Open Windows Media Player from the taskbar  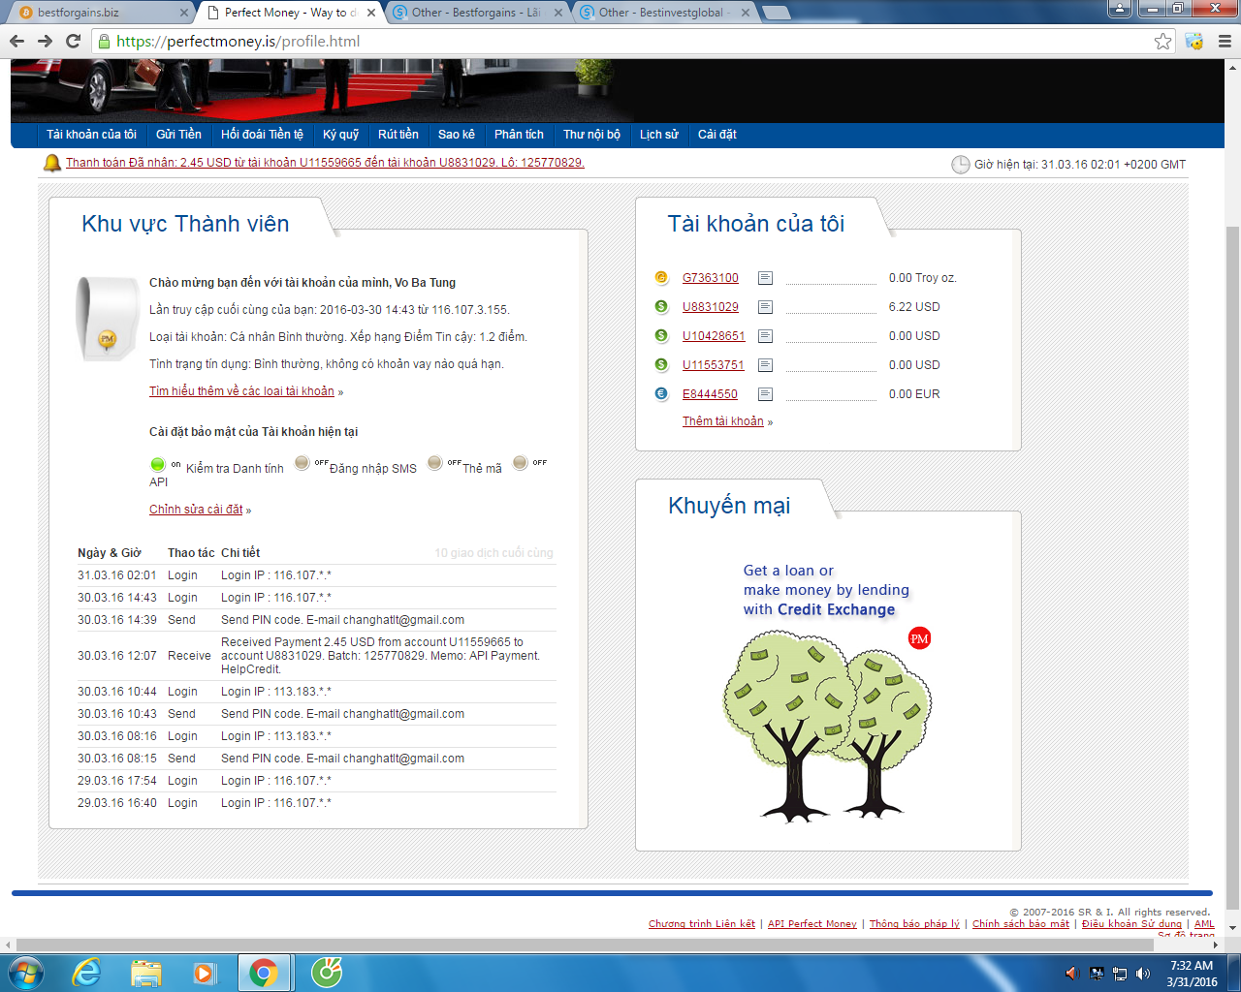(x=204, y=972)
